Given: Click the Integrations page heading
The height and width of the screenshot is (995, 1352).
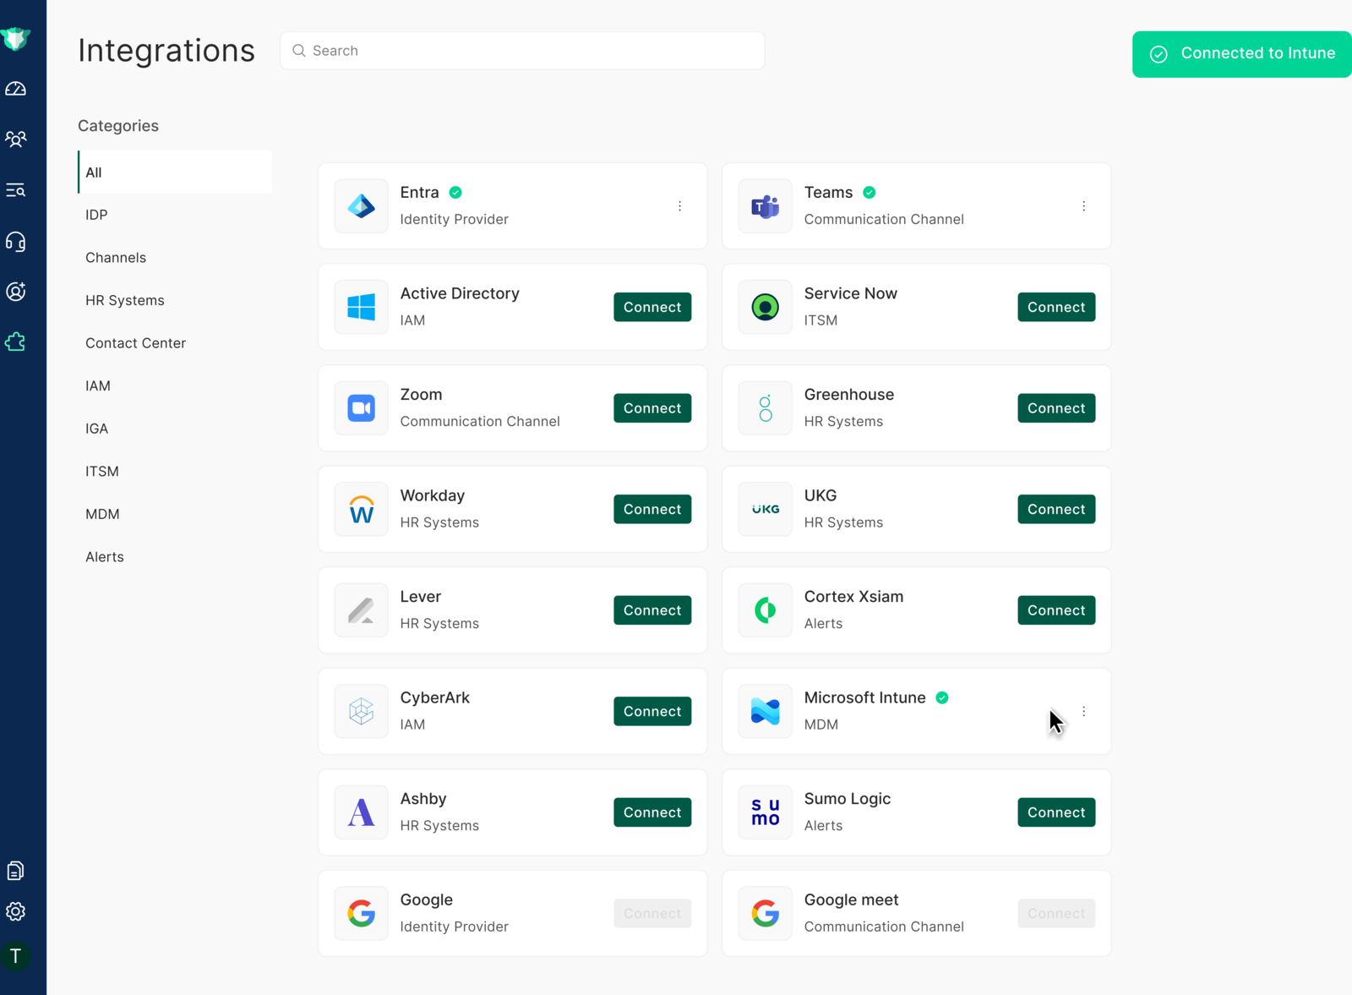Looking at the screenshot, I should (166, 51).
